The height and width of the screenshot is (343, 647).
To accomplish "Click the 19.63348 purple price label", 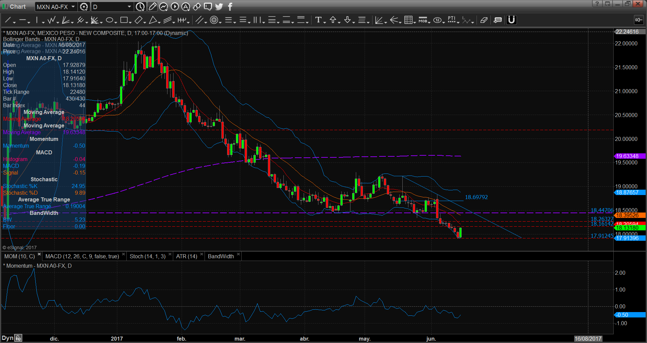I will 629,156.
